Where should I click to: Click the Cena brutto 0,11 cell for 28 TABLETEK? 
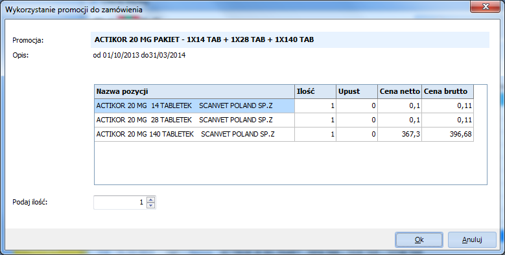448,120
